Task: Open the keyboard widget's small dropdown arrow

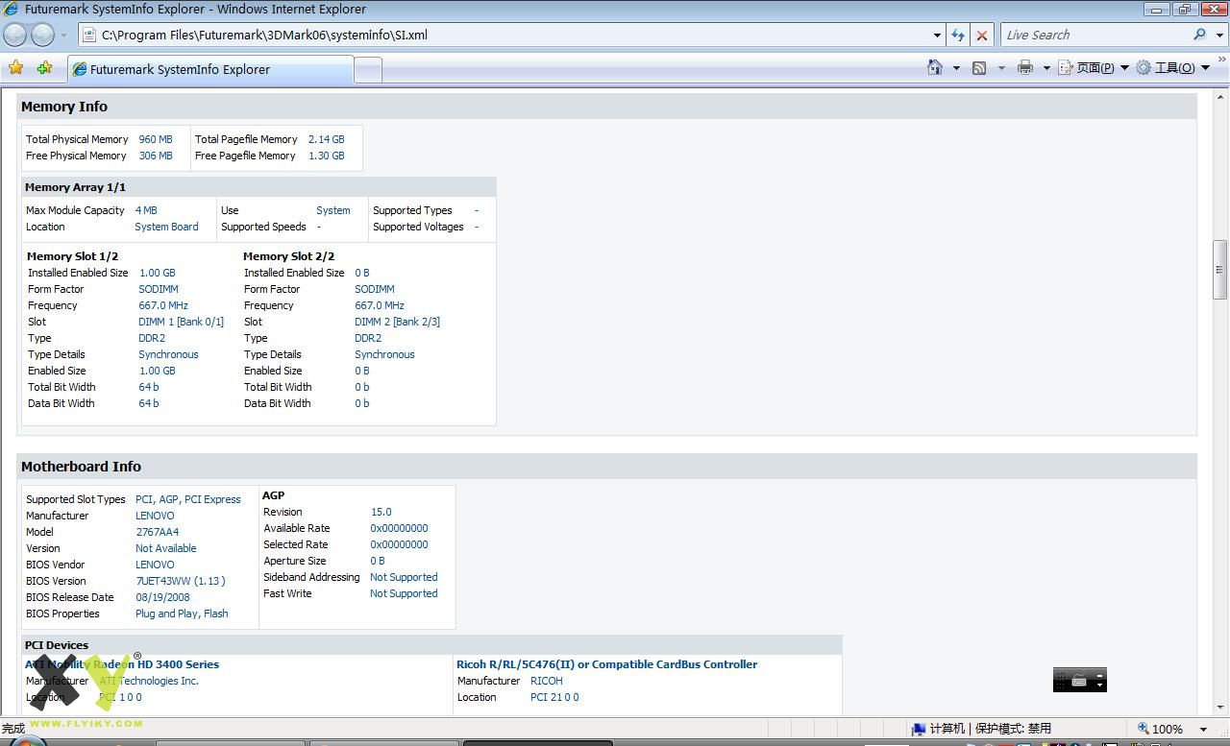Action: pos(1099,684)
